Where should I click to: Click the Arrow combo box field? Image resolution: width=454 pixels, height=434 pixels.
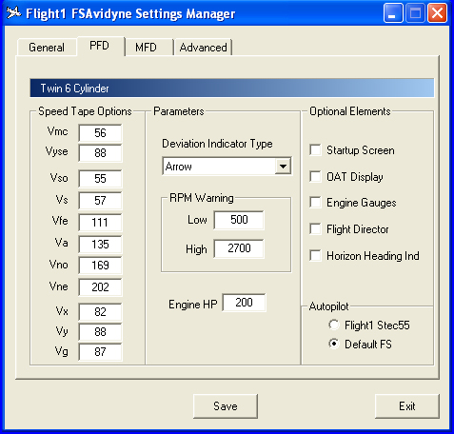(227, 166)
